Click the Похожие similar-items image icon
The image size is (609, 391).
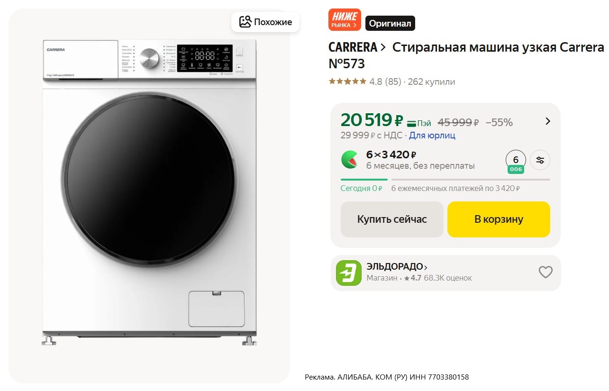click(x=245, y=22)
